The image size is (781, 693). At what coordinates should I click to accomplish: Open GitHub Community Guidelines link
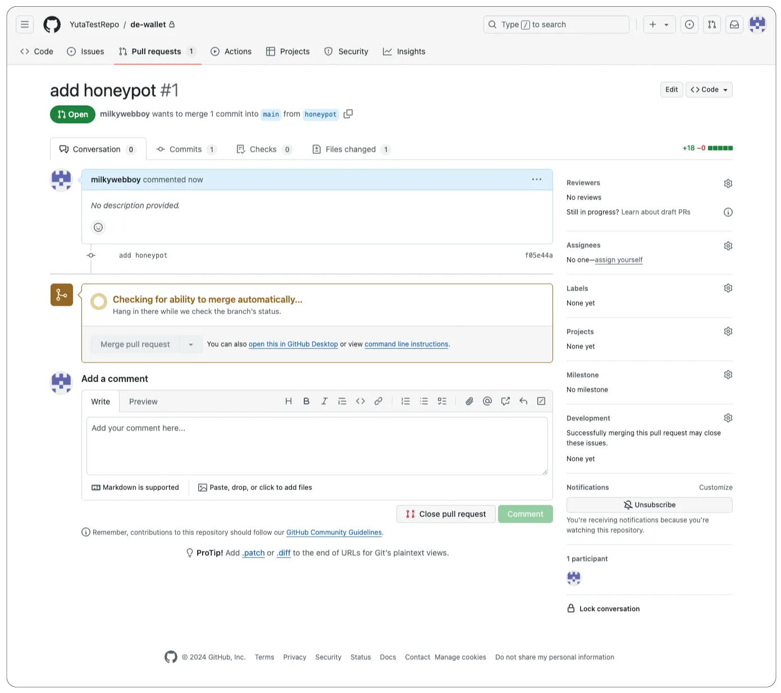pyautogui.click(x=334, y=533)
